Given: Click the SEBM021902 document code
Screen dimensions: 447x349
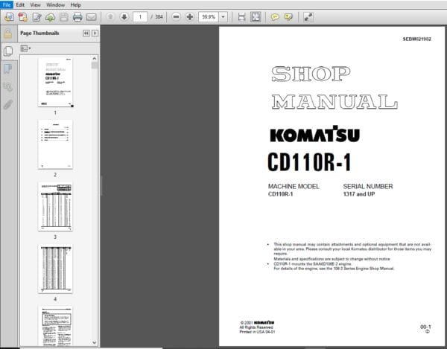Looking at the screenshot, I should (416, 39).
